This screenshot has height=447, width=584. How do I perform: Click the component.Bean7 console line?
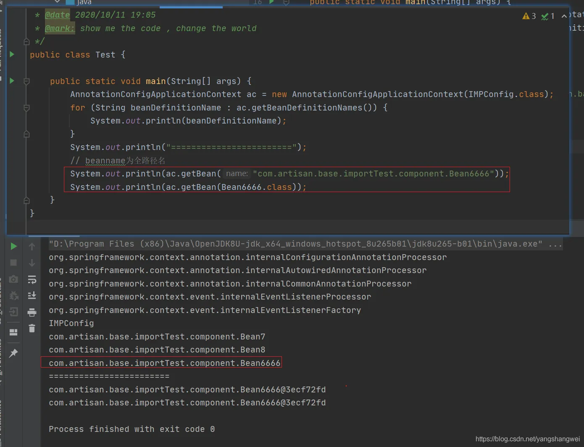coord(157,337)
